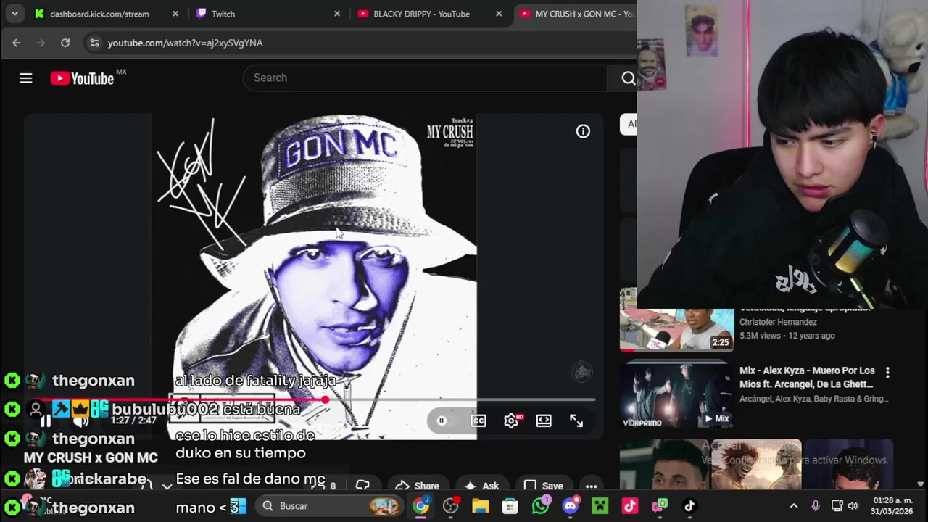
Task: Close the dashboard.kick.com tab
Action: 175,14
